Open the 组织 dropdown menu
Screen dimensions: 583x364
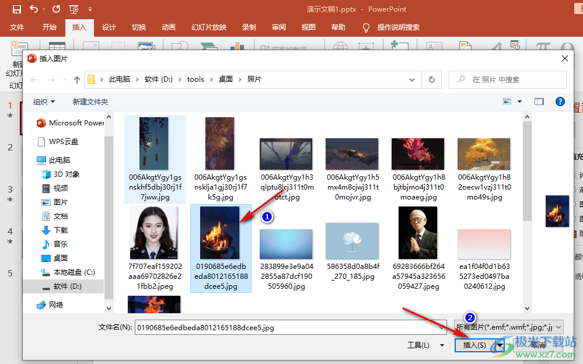(44, 102)
